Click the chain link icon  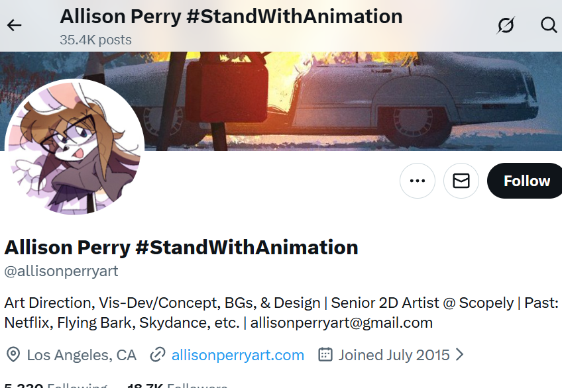point(157,355)
